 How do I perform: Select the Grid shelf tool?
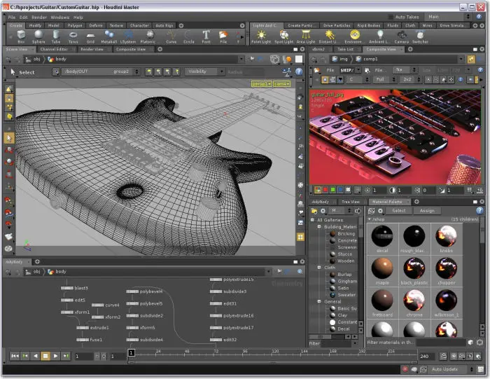click(x=90, y=36)
